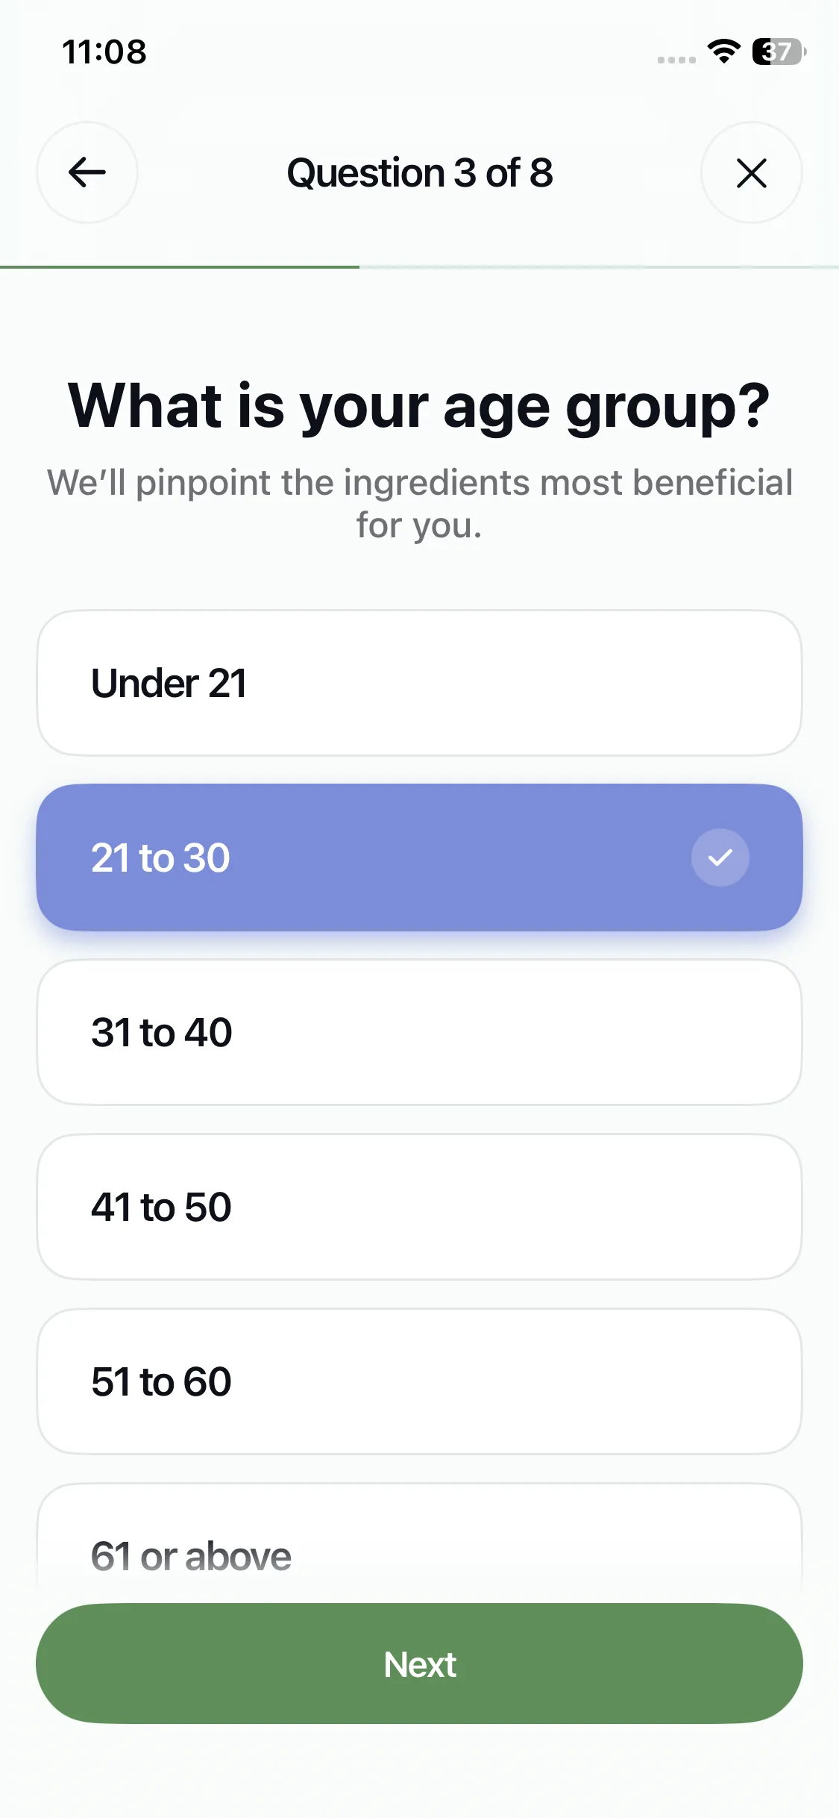Choose the 31 to 40 age group

tap(419, 1032)
